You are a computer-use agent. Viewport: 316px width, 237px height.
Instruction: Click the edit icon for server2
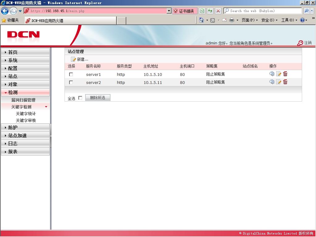pos(279,82)
